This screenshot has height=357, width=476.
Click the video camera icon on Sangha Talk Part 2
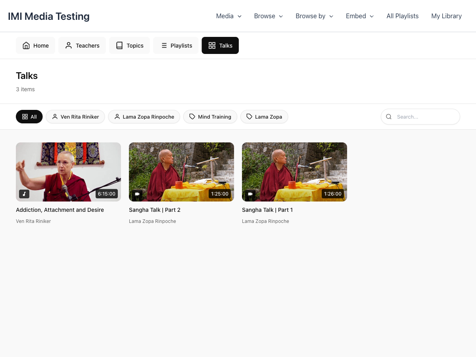[137, 194]
